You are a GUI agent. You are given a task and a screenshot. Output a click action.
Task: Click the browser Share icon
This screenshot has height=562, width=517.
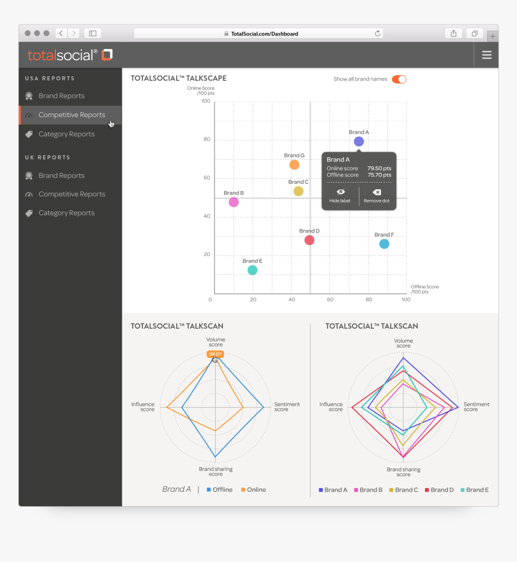coord(453,33)
